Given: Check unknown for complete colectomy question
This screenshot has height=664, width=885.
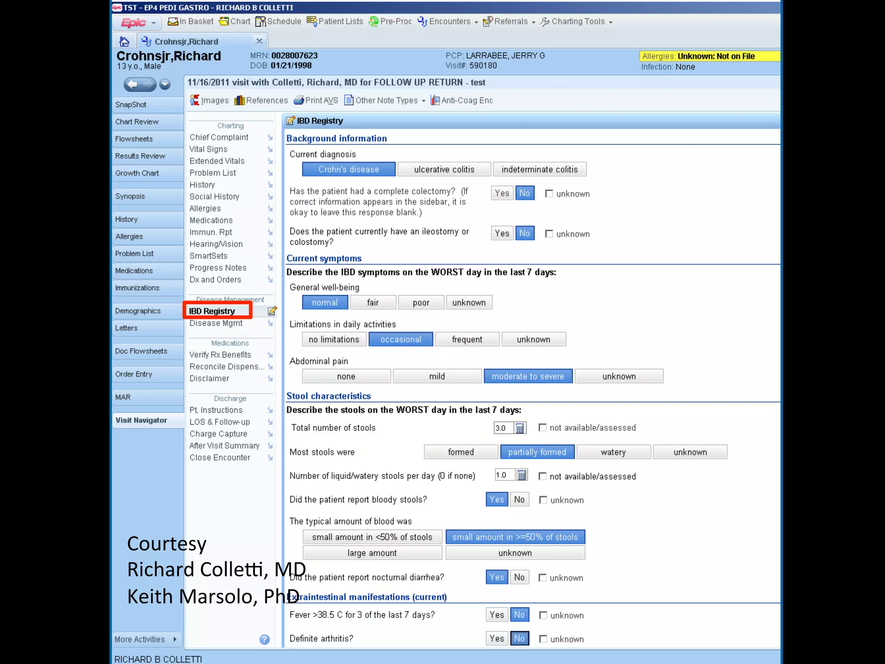Looking at the screenshot, I should [549, 194].
